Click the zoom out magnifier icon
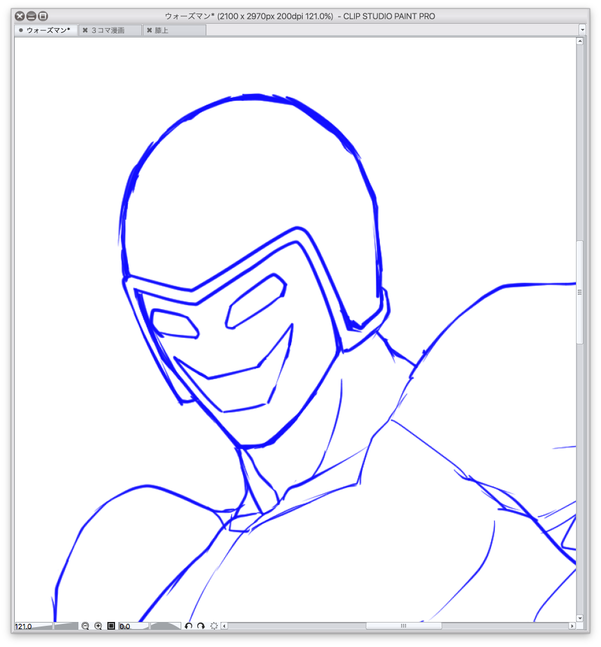This screenshot has width=601, height=647. [x=85, y=626]
